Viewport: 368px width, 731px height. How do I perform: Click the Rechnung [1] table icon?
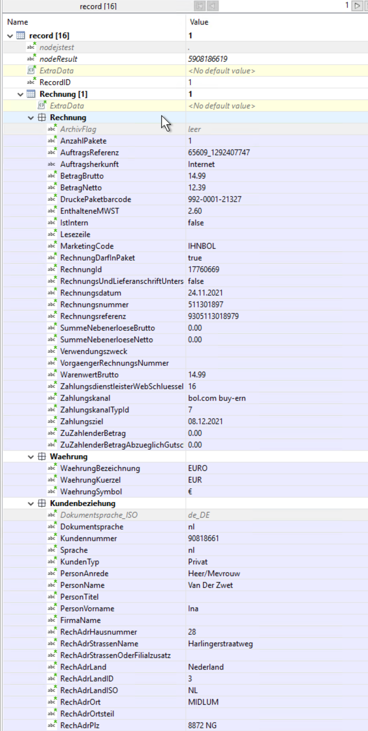[x=31, y=94]
